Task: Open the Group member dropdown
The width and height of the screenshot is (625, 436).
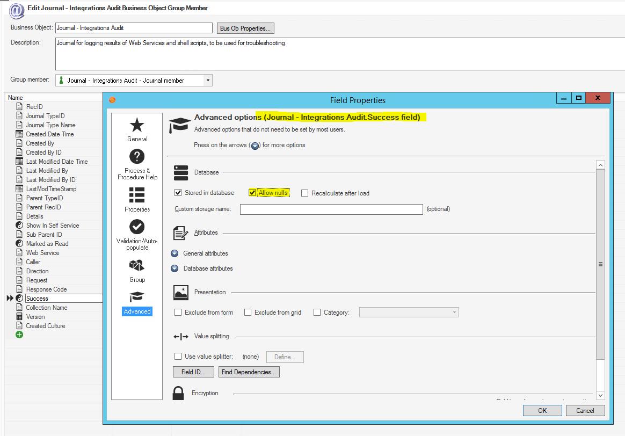Action: pos(208,81)
